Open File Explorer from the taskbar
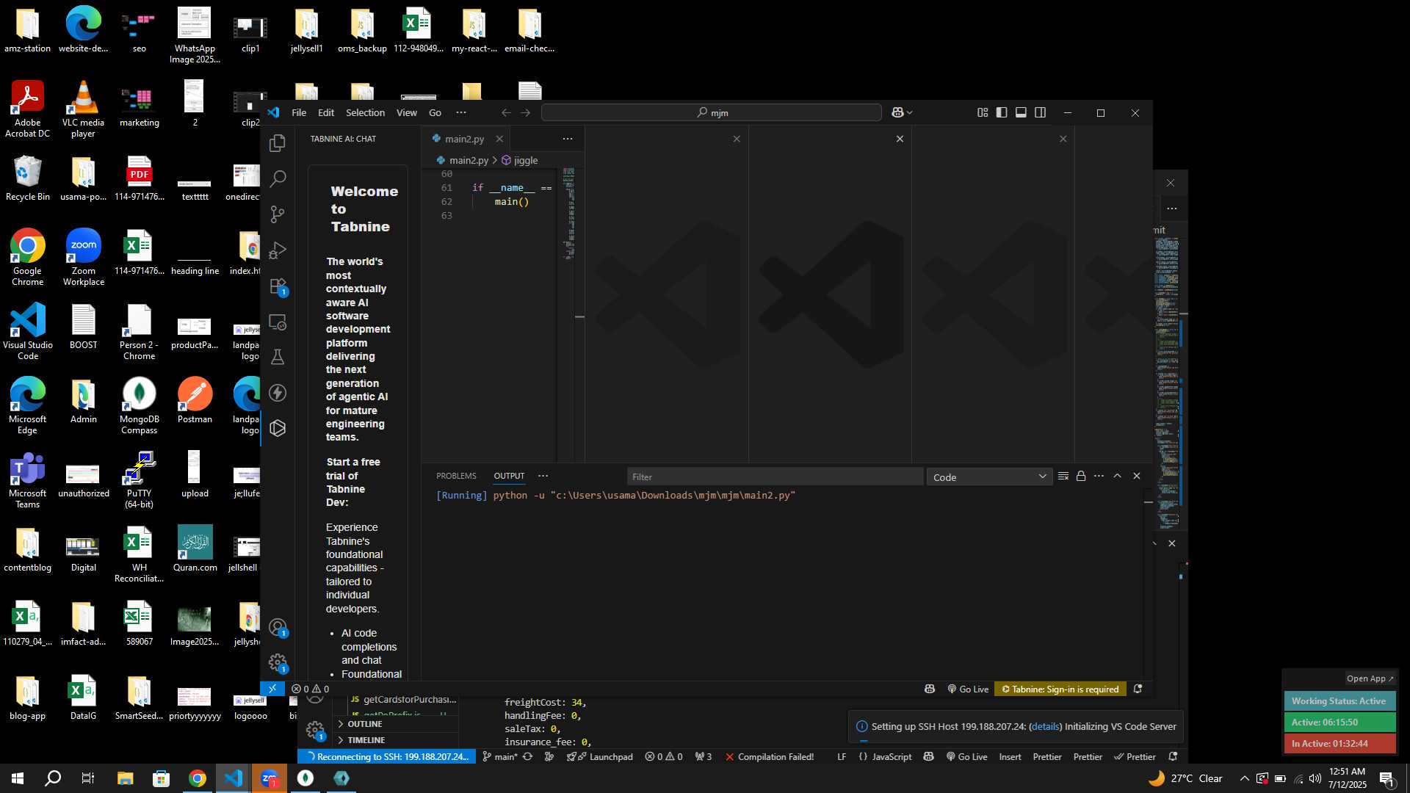This screenshot has width=1410, height=793. (x=126, y=778)
